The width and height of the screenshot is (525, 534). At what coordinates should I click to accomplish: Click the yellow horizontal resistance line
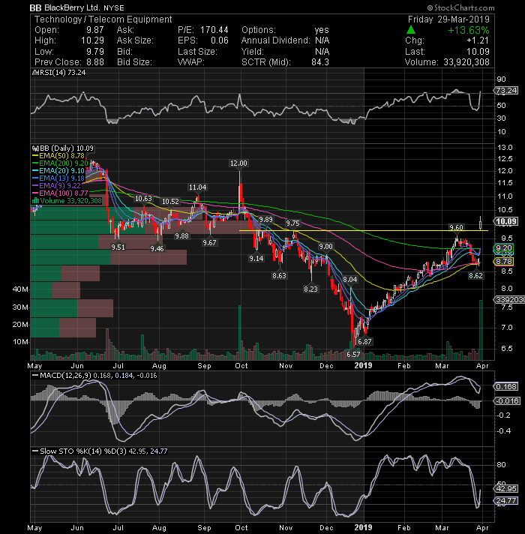coord(364,231)
